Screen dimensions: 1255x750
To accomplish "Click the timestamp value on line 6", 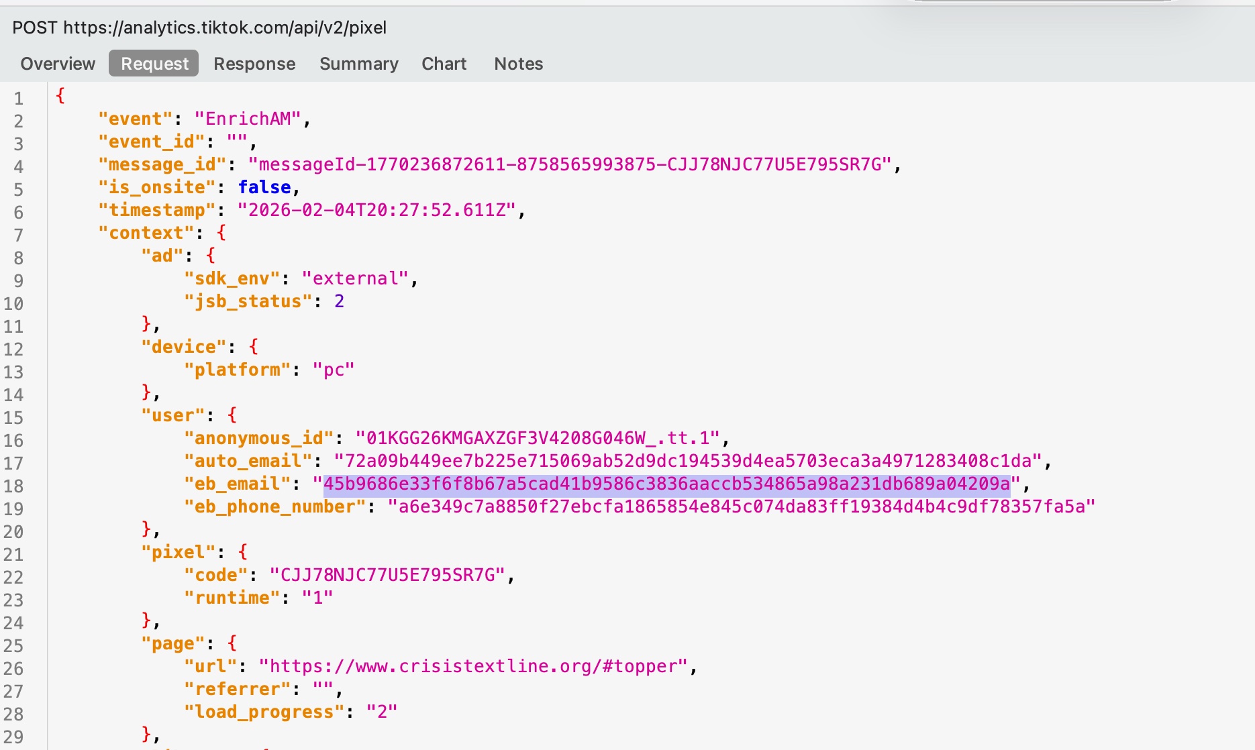I will coord(376,210).
